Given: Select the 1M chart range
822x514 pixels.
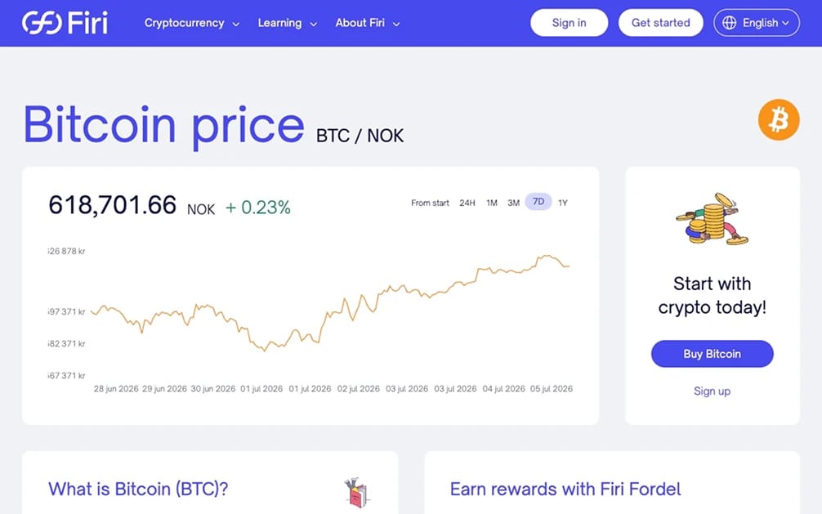Looking at the screenshot, I should pyautogui.click(x=491, y=203).
